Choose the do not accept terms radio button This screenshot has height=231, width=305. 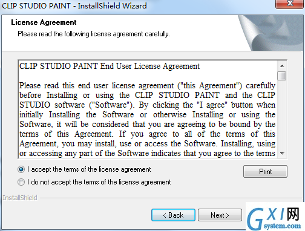21,182
